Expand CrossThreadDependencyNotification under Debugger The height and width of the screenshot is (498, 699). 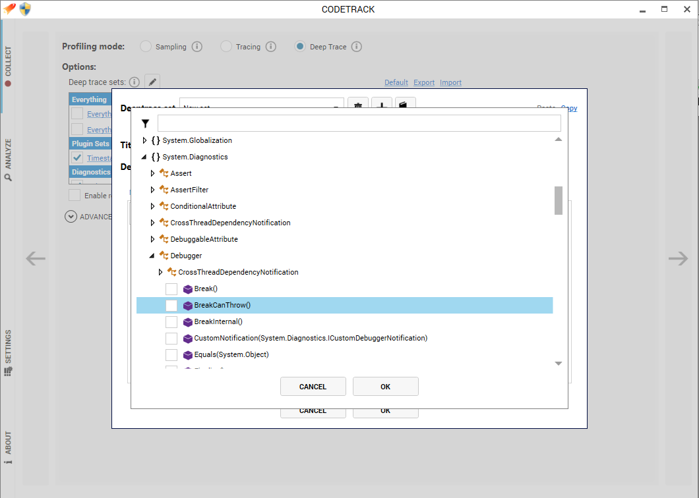click(x=160, y=272)
